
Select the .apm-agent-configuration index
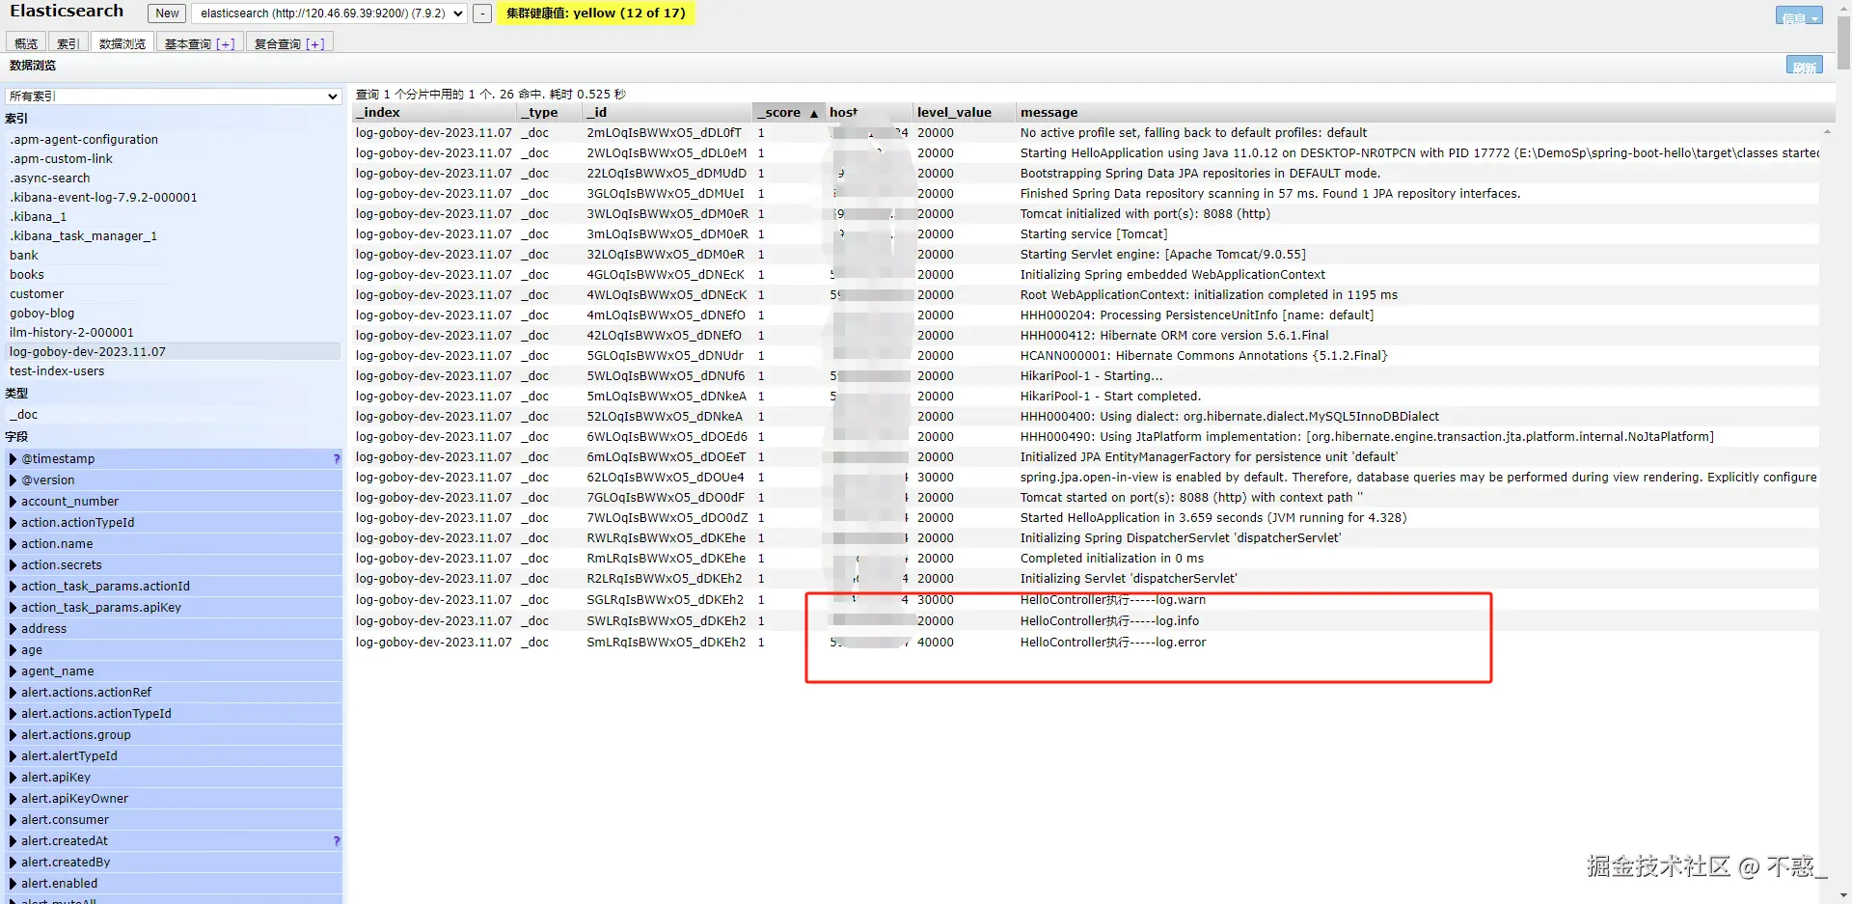pyautogui.click(x=84, y=140)
